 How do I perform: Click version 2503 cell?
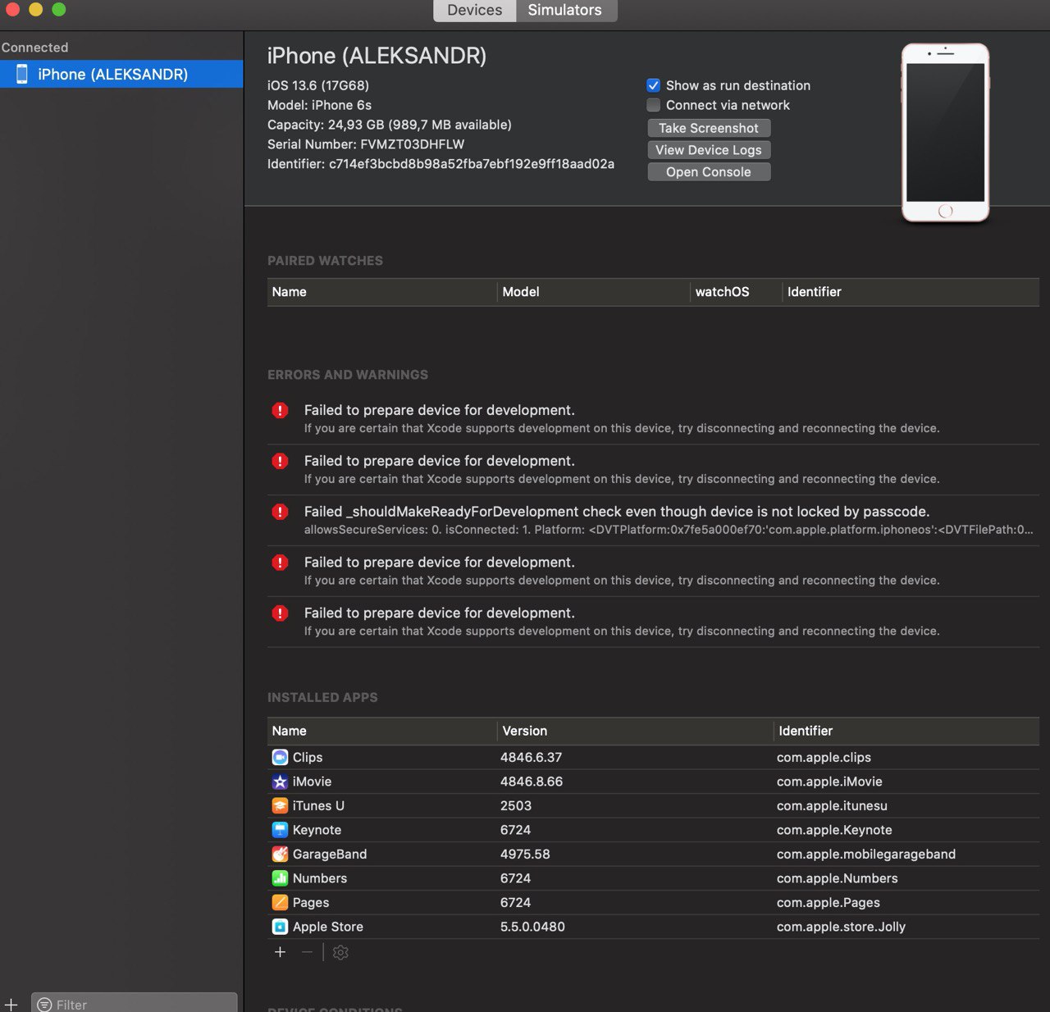[516, 805]
